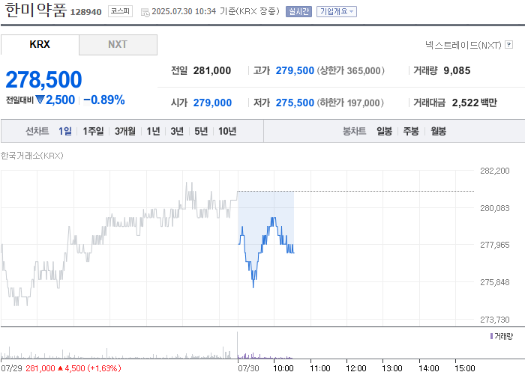The height and width of the screenshot is (378, 525).
Task: Click the 상한가 365,000 text
Action: 350,70
